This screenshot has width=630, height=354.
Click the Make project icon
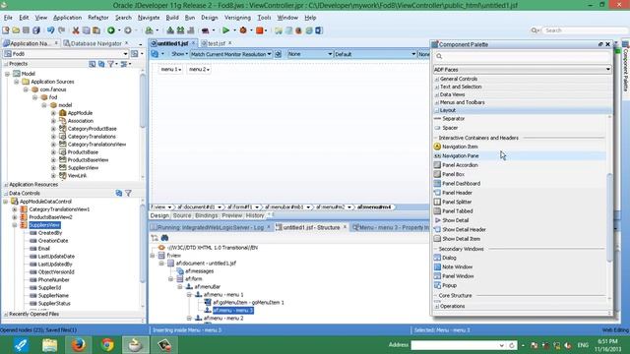point(170,30)
